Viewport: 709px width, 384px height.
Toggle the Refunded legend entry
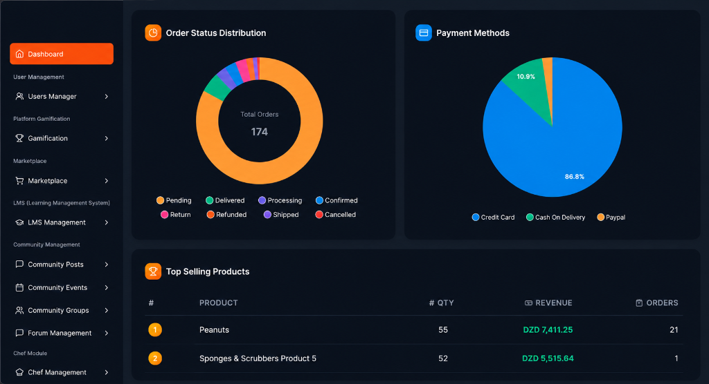226,215
